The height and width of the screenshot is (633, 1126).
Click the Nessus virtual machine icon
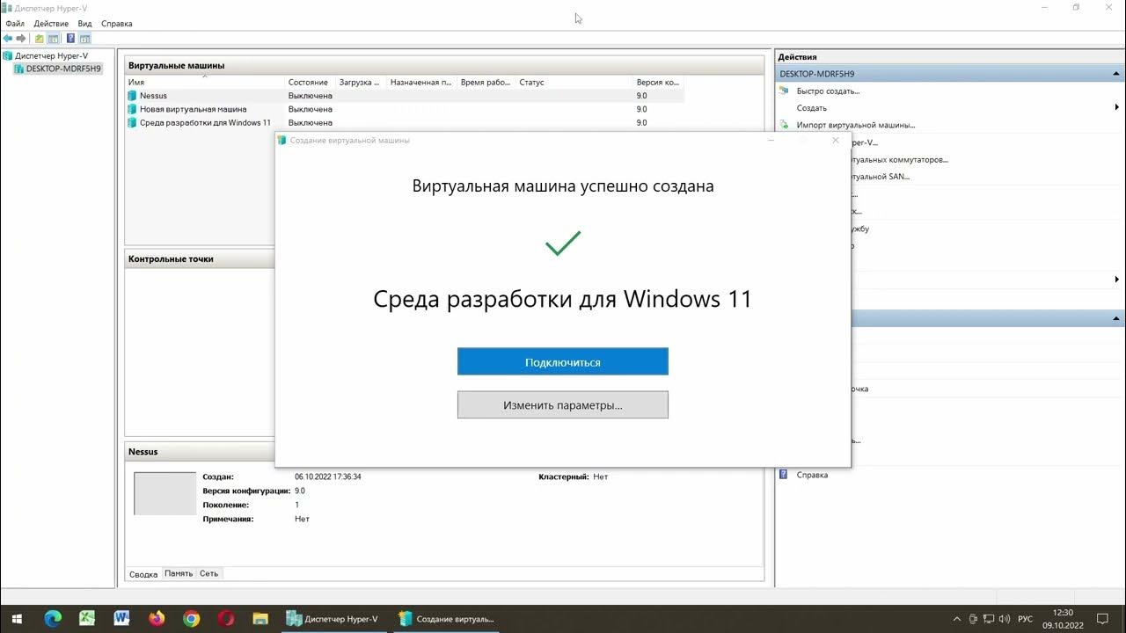coord(132,96)
